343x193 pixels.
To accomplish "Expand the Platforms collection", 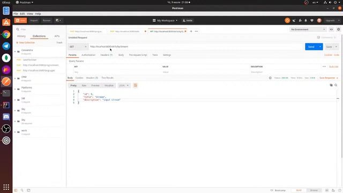I will [15, 89].
